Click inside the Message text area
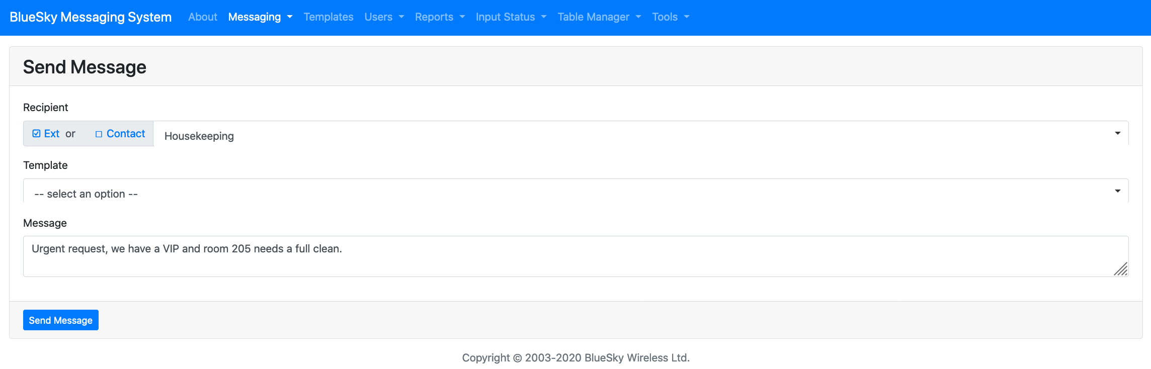The image size is (1151, 369). click(576, 256)
